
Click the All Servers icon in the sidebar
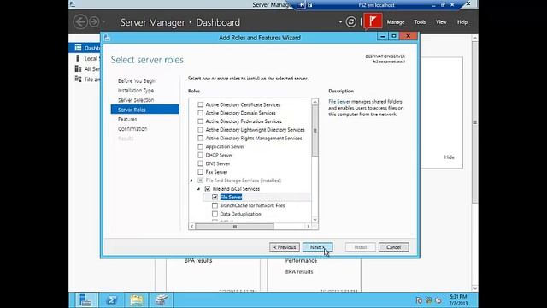coord(78,68)
